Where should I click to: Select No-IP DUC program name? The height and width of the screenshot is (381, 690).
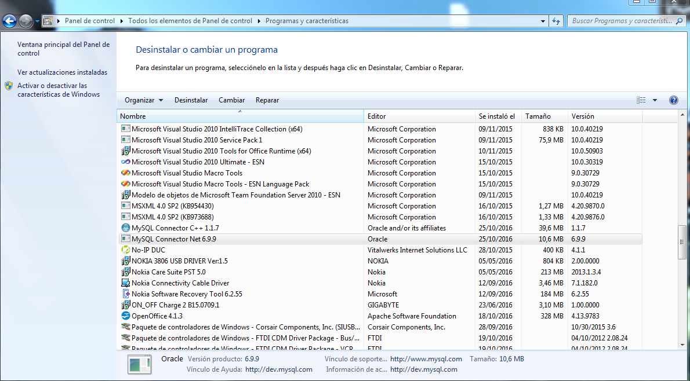pyautogui.click(x=148, y=250)
